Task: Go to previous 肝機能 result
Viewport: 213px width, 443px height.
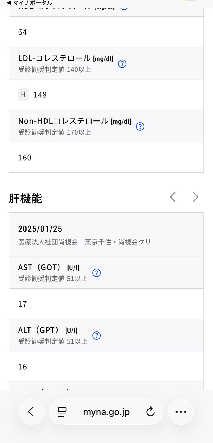Action: [173, 197]
